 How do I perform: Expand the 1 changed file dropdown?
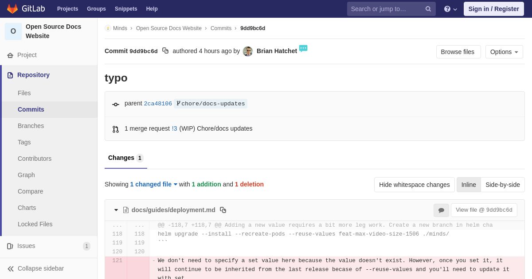tap(153, 184)
